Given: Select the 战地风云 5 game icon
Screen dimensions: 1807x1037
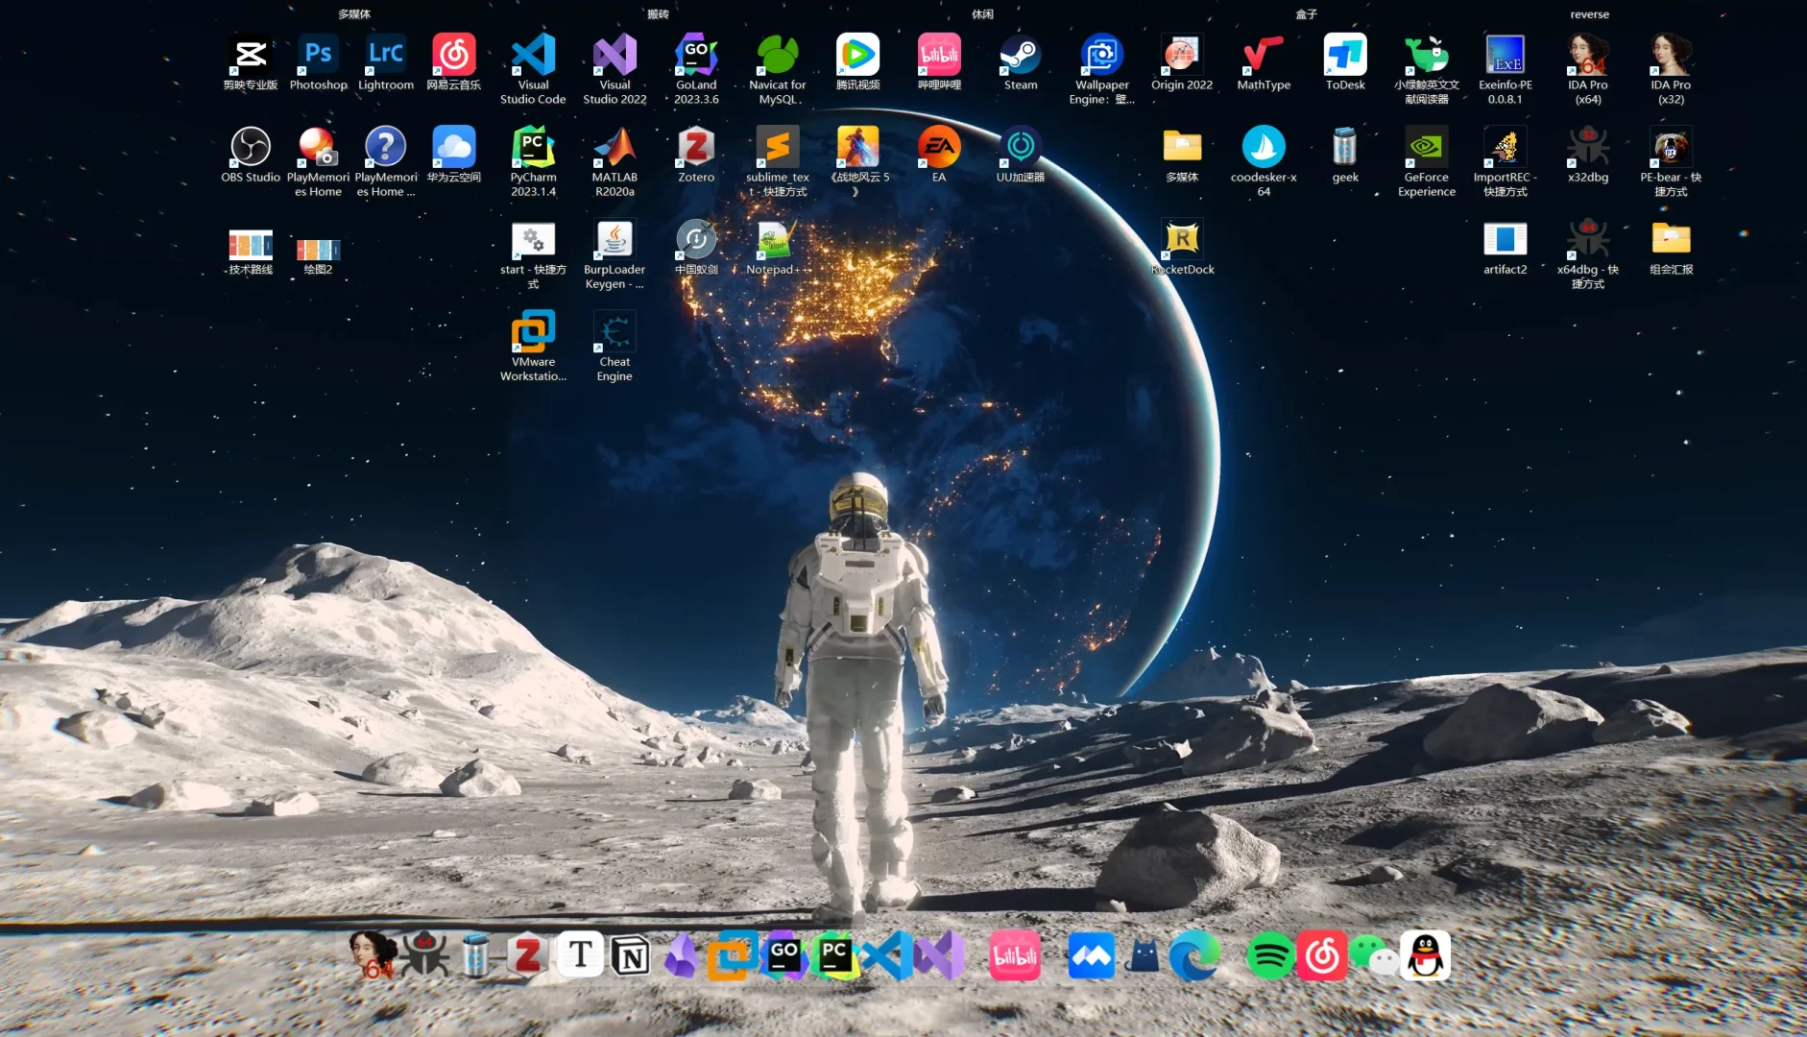Looking at the screenshot, I should 857,161.
